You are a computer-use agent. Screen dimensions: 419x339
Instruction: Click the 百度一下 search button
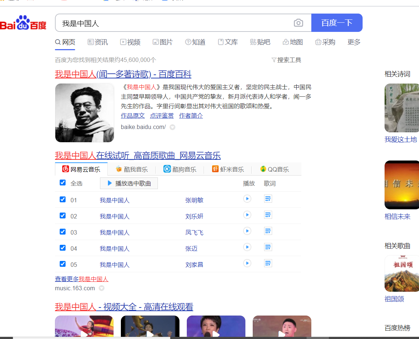(x=337, y=23)
